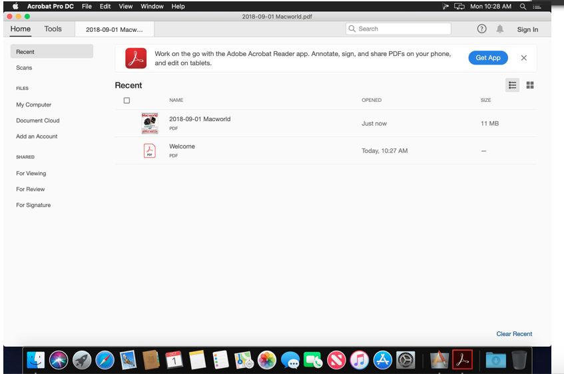
Task: Open the View menu
Action: click(126, 6)
